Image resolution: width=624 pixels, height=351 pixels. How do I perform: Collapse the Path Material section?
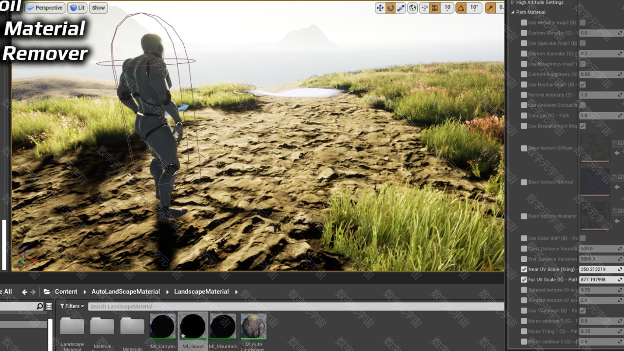click(512, 12)
